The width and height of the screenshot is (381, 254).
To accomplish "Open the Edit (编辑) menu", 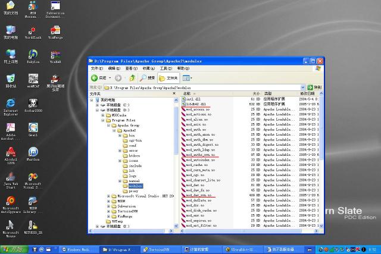I will pos(114,68).
